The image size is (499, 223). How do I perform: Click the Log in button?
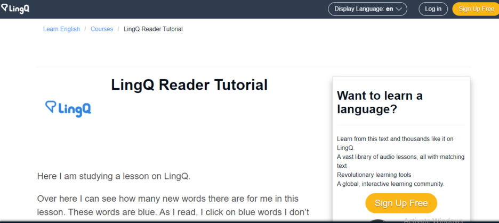(433, 9)
